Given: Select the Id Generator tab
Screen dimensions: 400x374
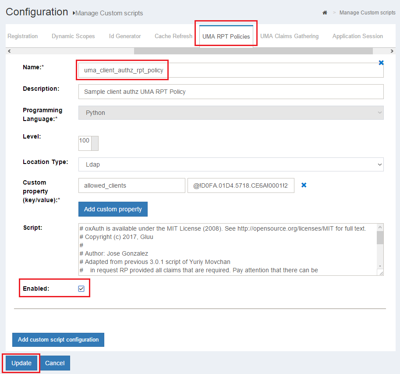Looking at the screenshot, I should [125, 36].
